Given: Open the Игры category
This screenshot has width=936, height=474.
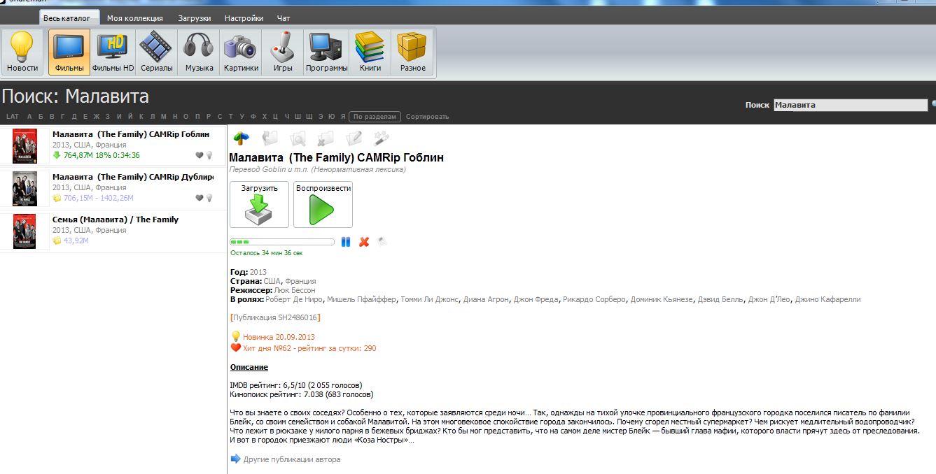Looking at the screenshot, I should pos(283,52).
